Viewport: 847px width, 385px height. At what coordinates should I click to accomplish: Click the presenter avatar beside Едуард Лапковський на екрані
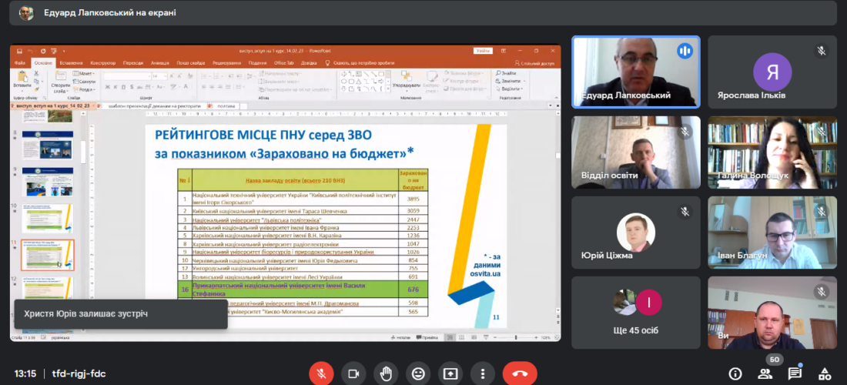26,12
